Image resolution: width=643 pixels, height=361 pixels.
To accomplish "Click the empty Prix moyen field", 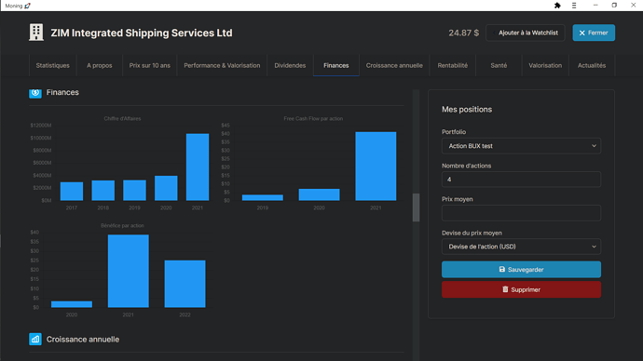I will (x=521, y=213).
